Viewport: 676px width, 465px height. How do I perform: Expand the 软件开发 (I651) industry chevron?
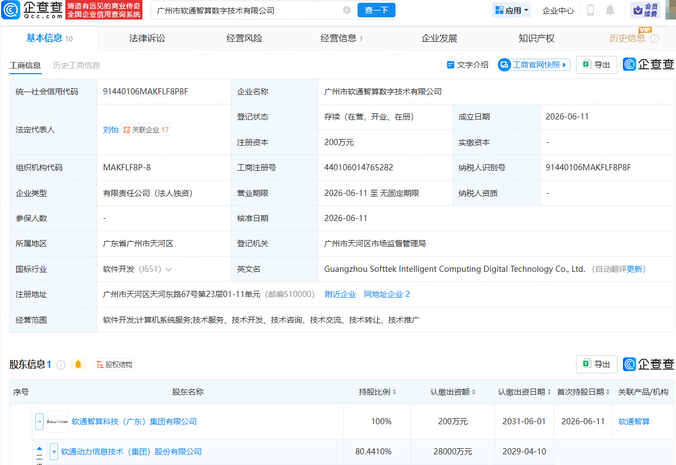[x=169, y=269]
